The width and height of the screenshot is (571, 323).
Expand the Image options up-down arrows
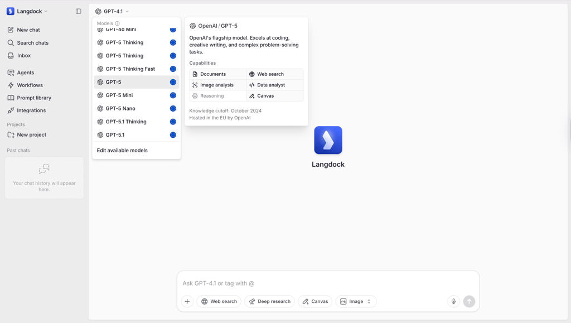pos(369,301)
